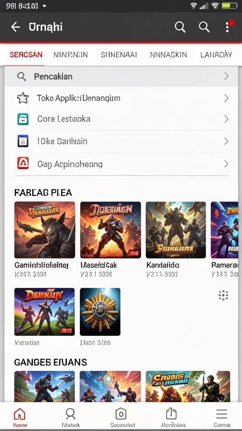Expand the Pencakian row chevron
242x431 pixels.
coord(226,77)
